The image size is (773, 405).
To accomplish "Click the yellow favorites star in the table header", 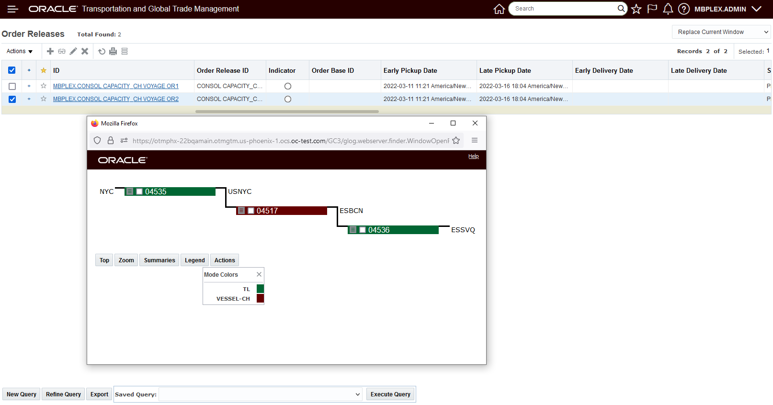I will [44, 70].
